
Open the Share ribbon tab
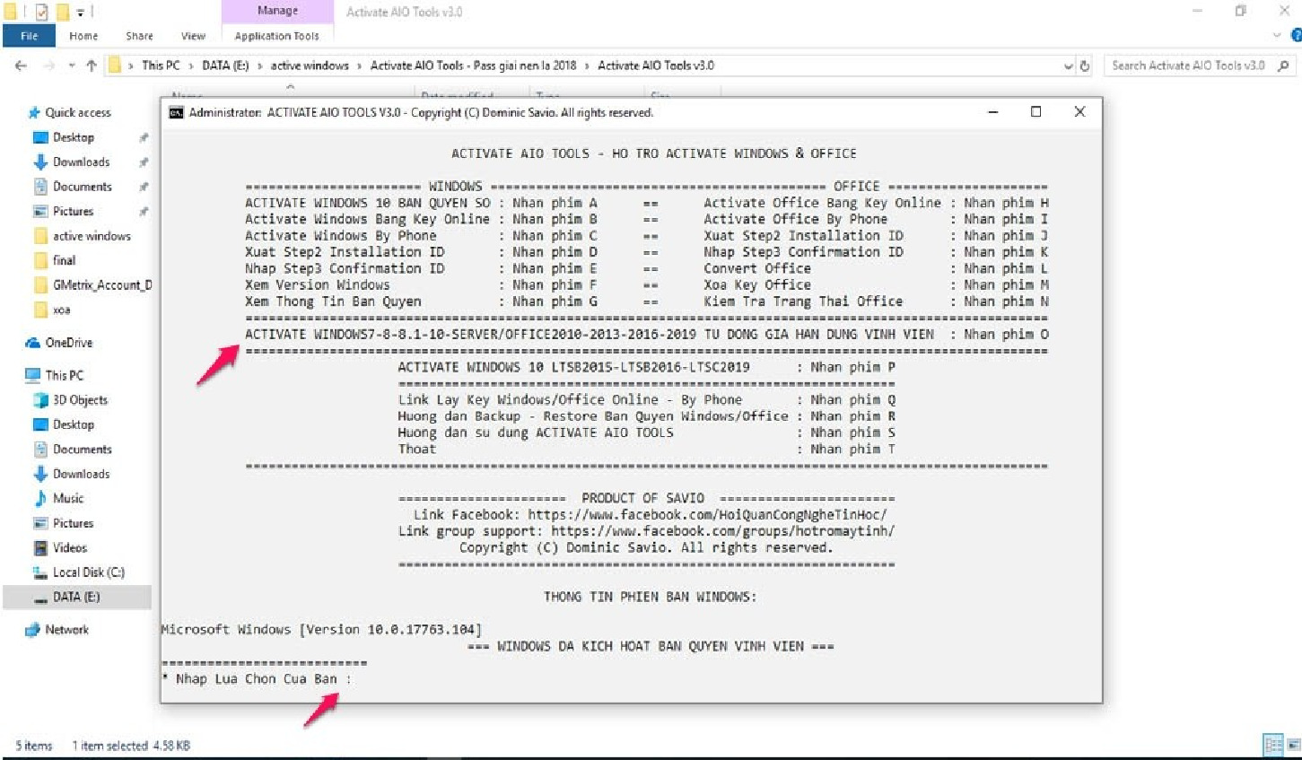pos(139,36)
